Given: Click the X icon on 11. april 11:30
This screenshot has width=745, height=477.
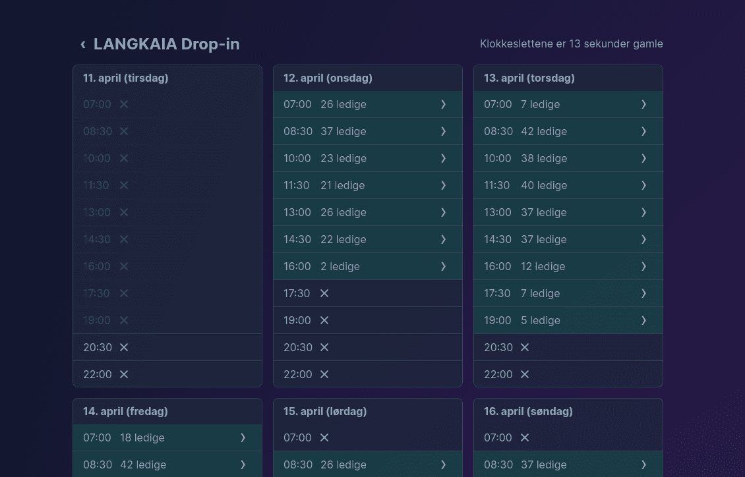Looking at the screenshot, I should point(124,186).
